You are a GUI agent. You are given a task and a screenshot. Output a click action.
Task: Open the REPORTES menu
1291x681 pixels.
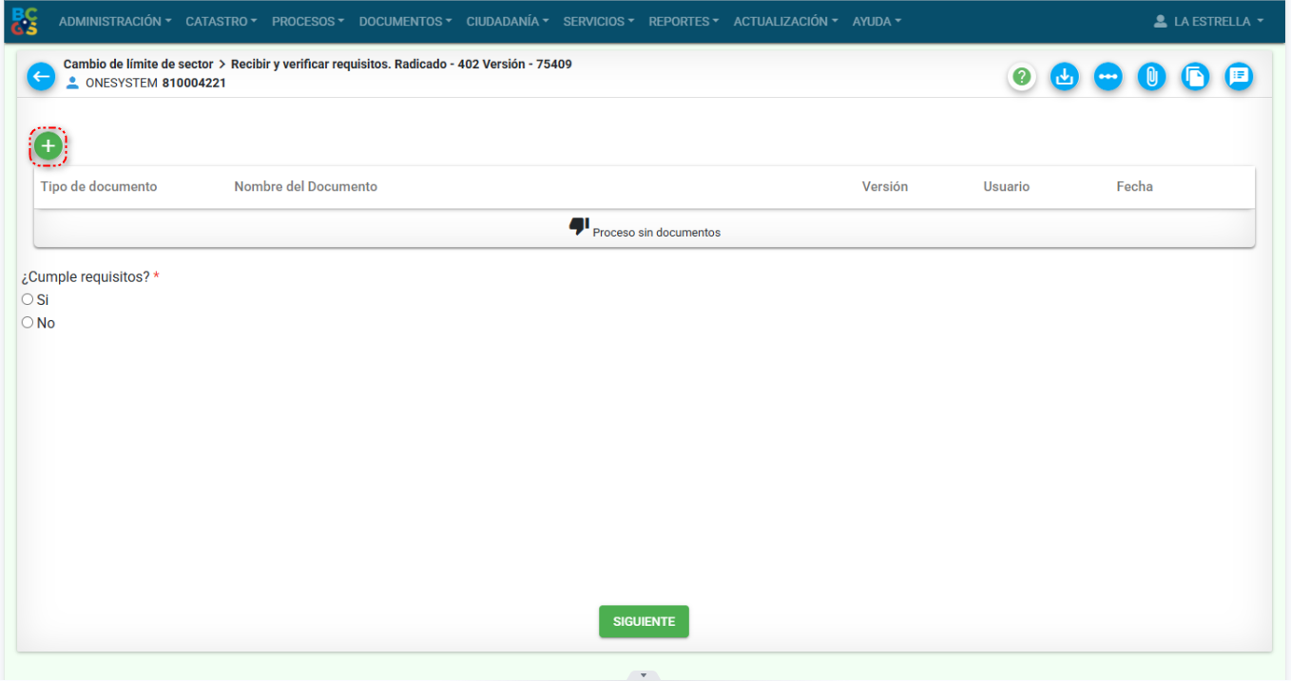684,21
